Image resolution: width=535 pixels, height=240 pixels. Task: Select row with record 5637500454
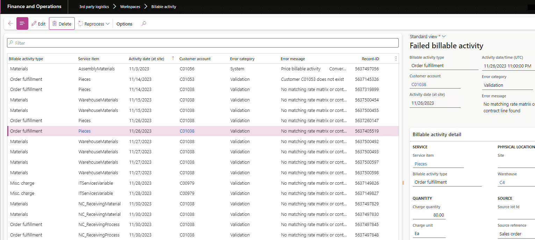pyautogui.click(x=203, y=100)
